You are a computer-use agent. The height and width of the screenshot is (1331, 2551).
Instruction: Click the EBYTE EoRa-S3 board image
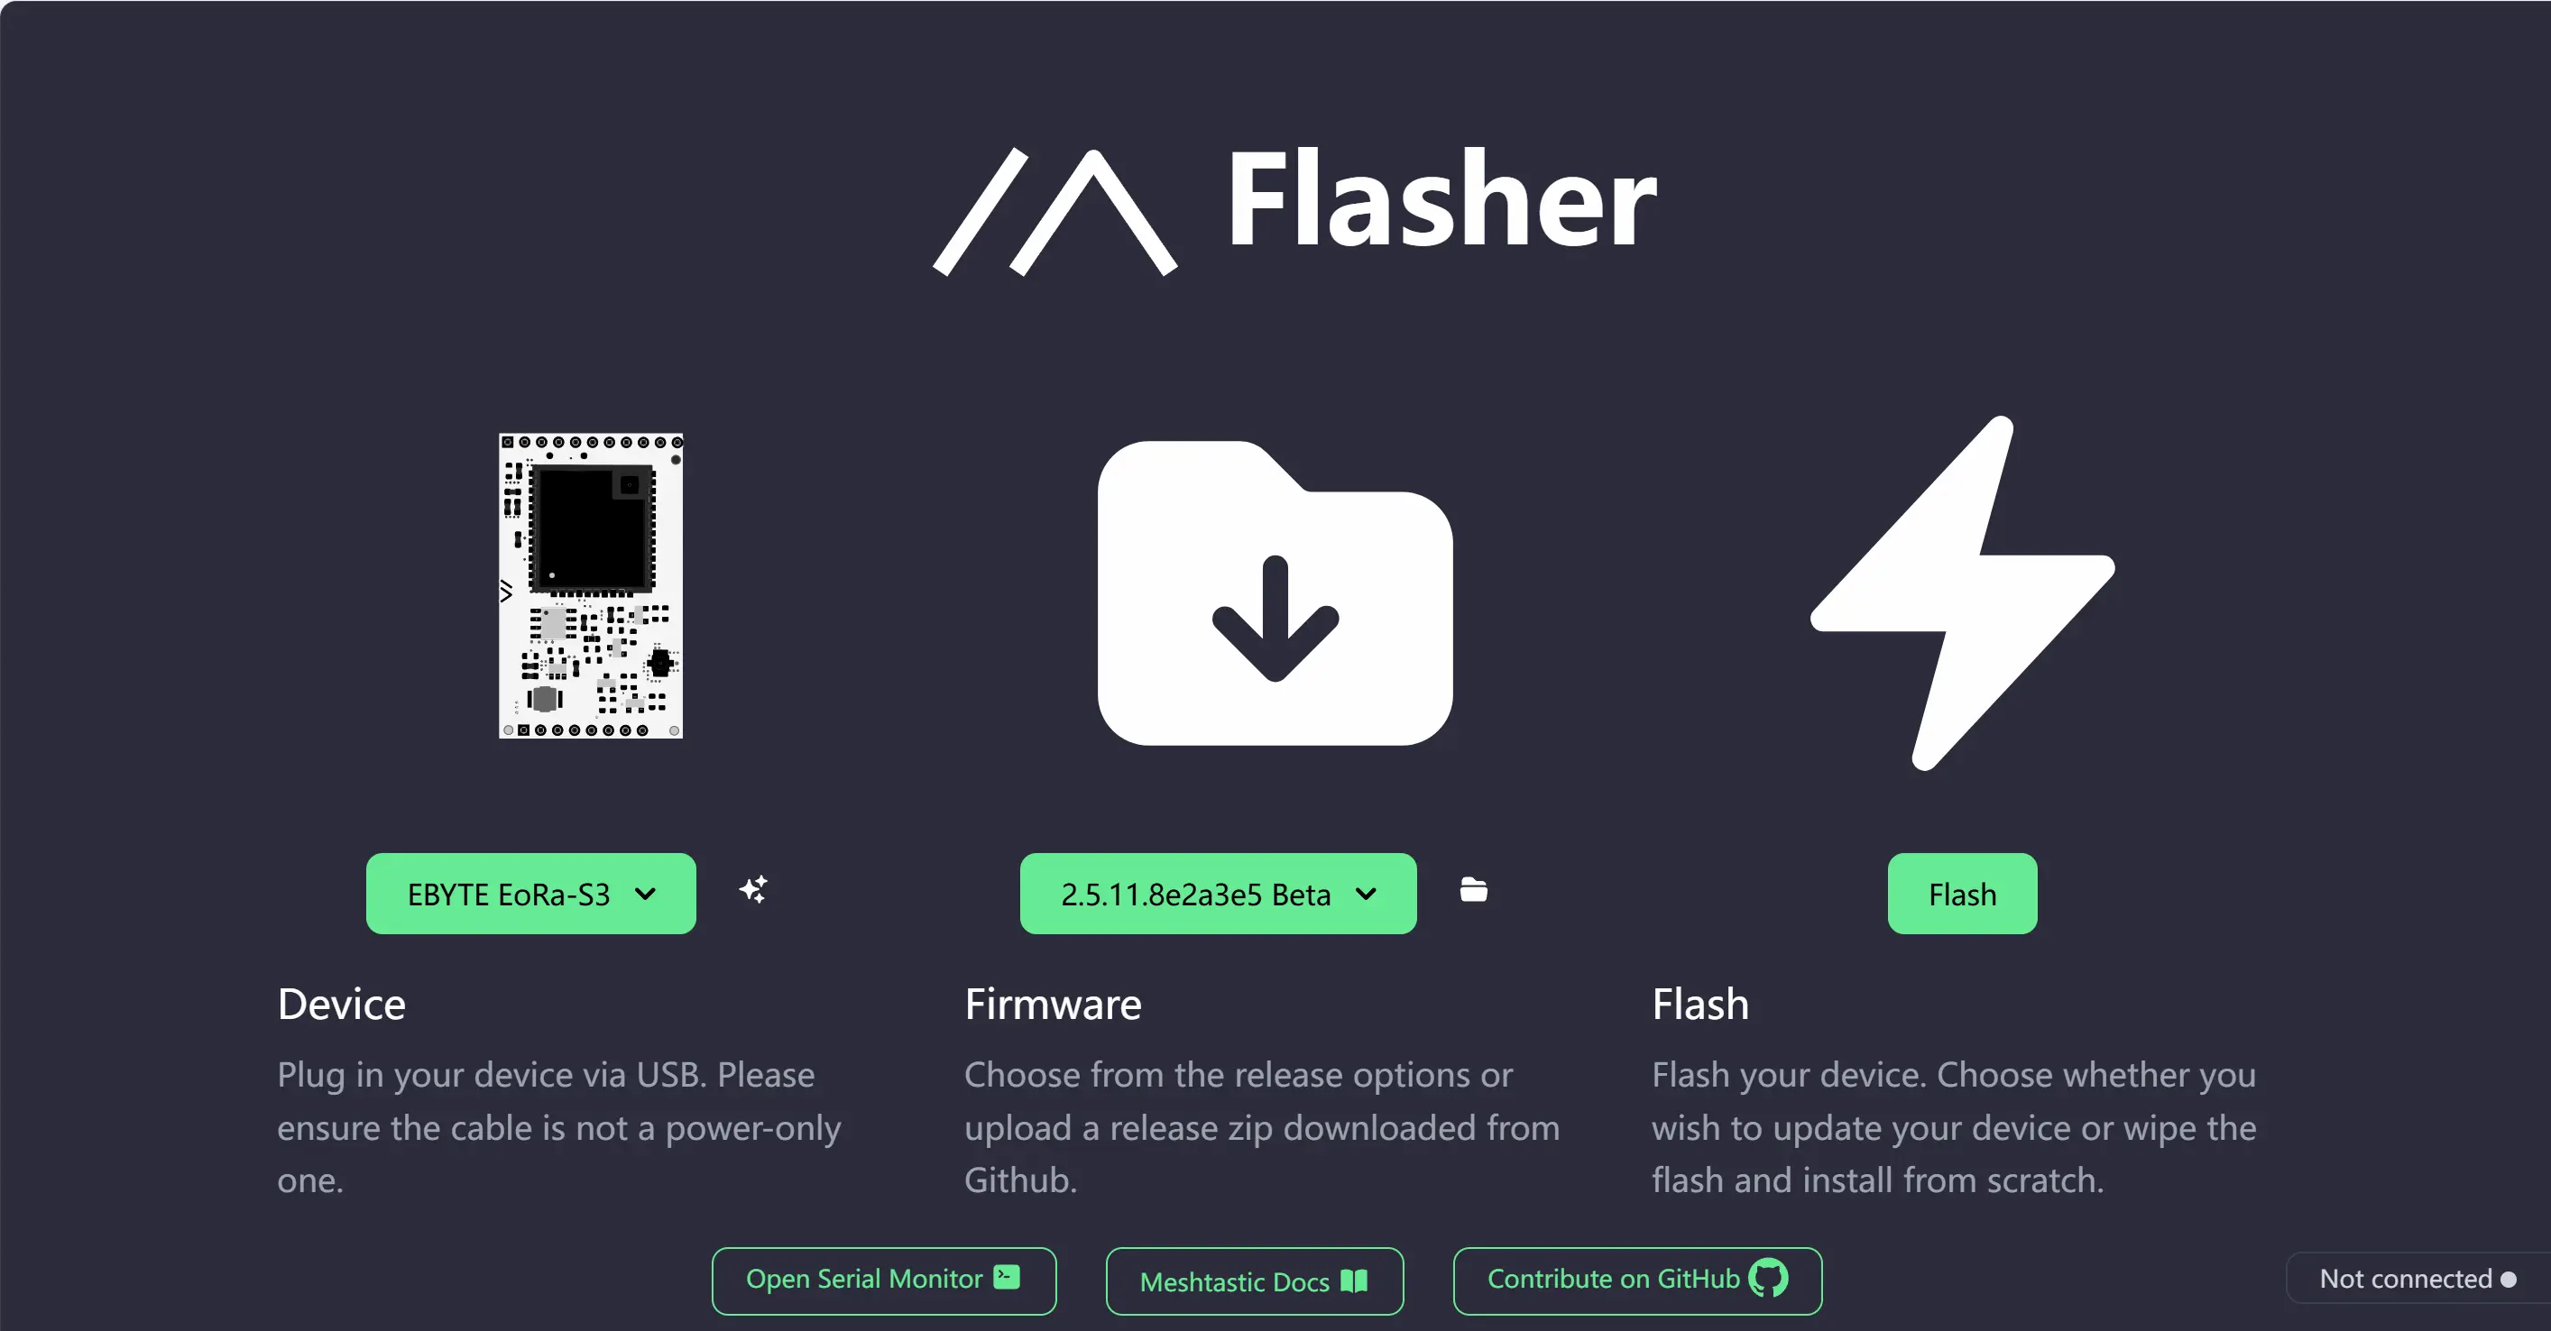coord(591,585)
